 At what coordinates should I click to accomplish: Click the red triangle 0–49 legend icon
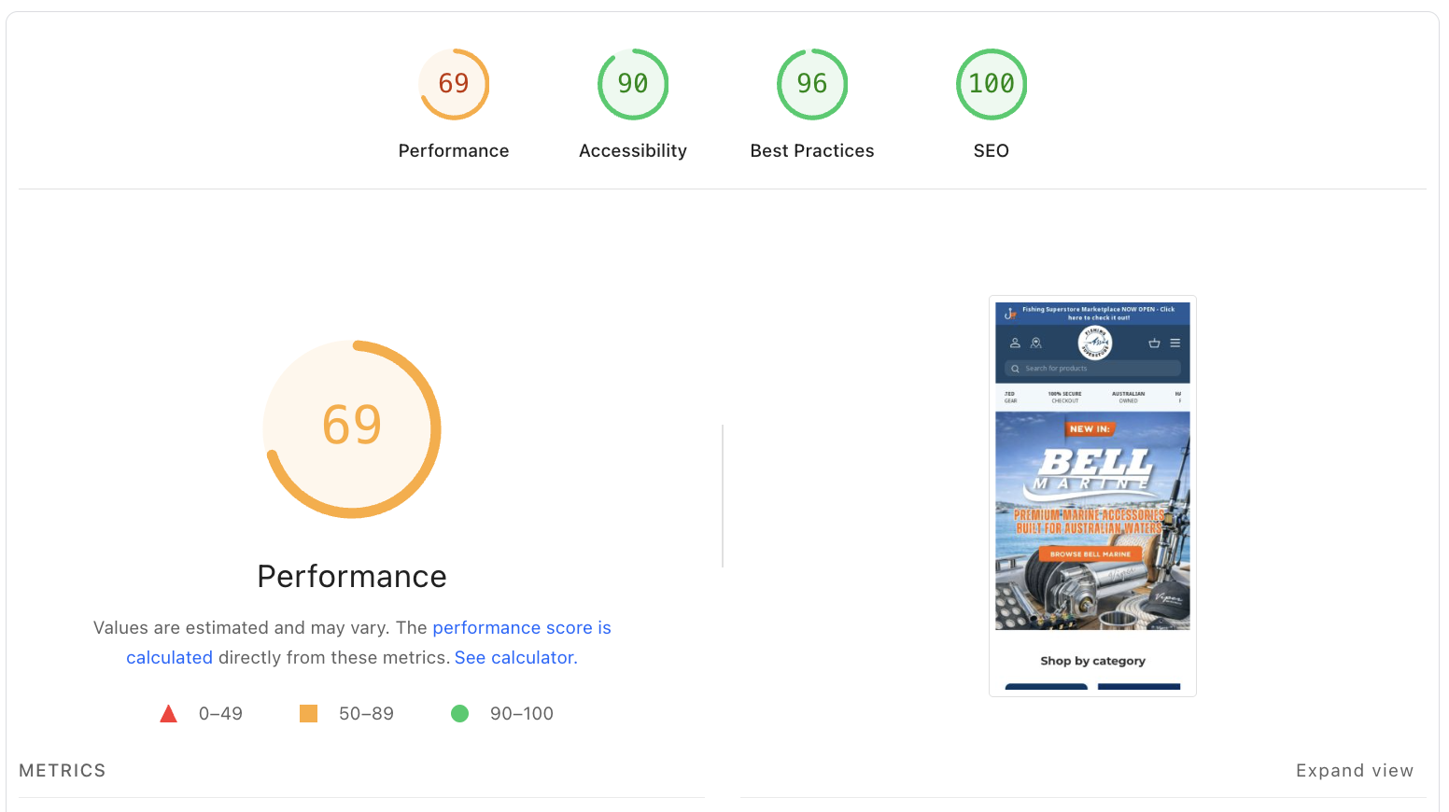[x=169, y=714]
